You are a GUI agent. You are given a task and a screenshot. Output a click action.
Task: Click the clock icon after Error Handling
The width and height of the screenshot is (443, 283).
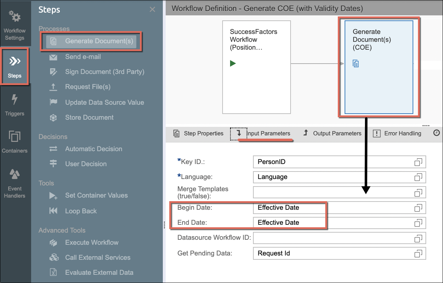(x=436, y=133)
